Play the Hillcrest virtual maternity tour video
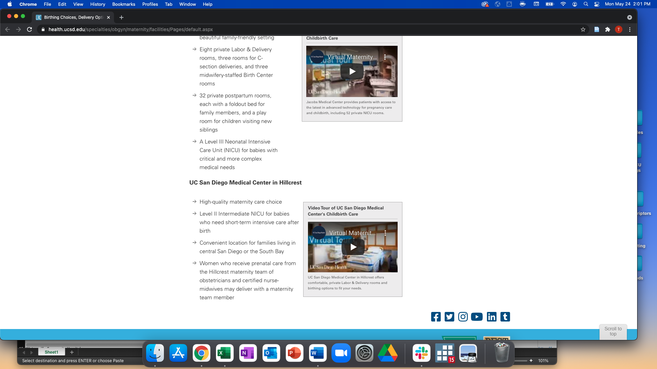 click(353, 247)
